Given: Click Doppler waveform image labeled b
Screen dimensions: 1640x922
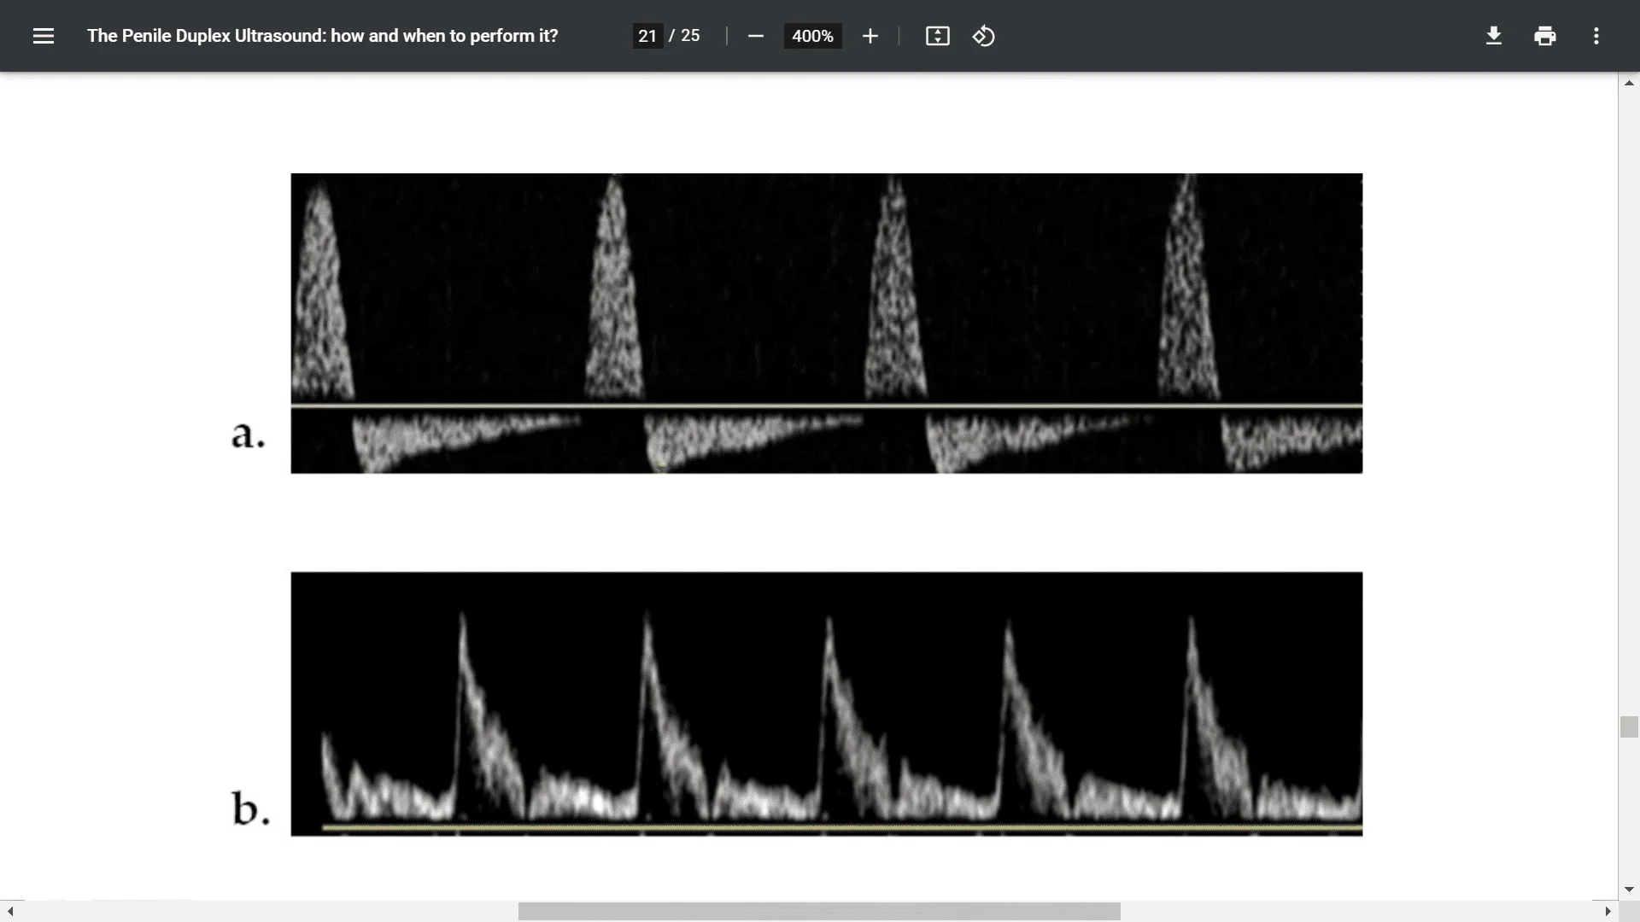Looking at the screenshot, I should 826,703.
